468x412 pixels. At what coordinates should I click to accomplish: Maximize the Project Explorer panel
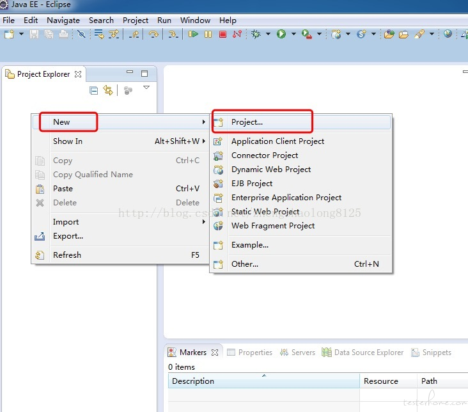(144, 74)
